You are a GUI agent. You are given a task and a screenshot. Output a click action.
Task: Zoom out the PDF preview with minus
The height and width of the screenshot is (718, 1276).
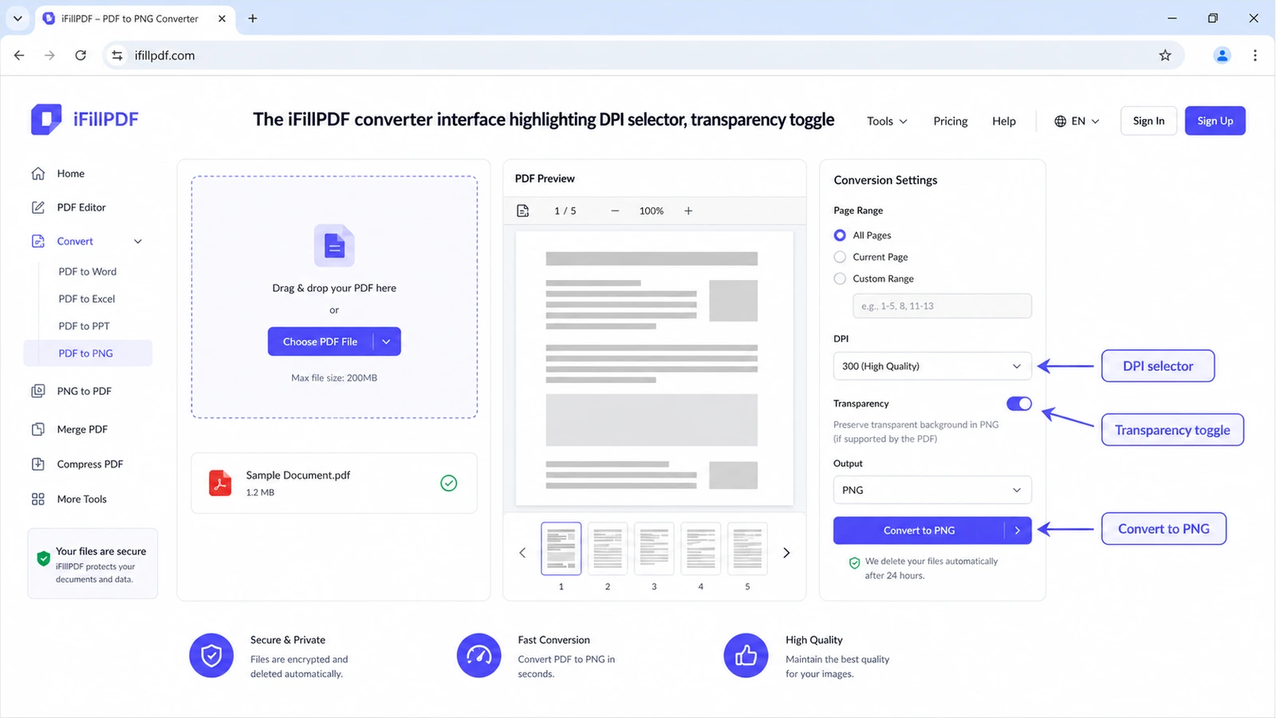pos(615,211)
